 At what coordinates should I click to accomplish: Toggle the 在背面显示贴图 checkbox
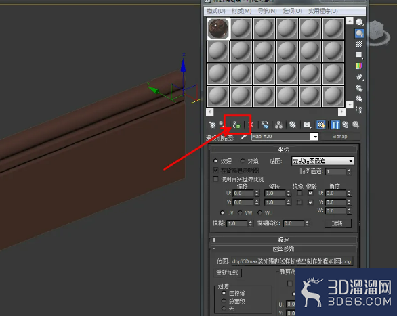215,170
